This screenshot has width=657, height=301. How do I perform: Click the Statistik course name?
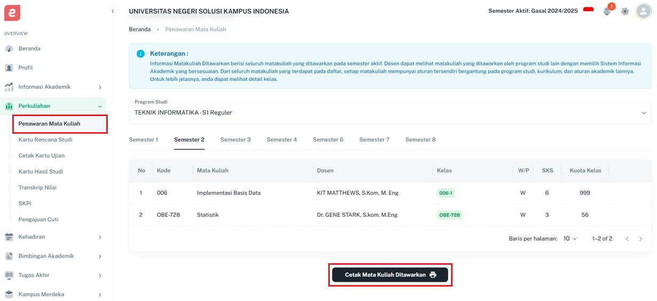[208, 215]
